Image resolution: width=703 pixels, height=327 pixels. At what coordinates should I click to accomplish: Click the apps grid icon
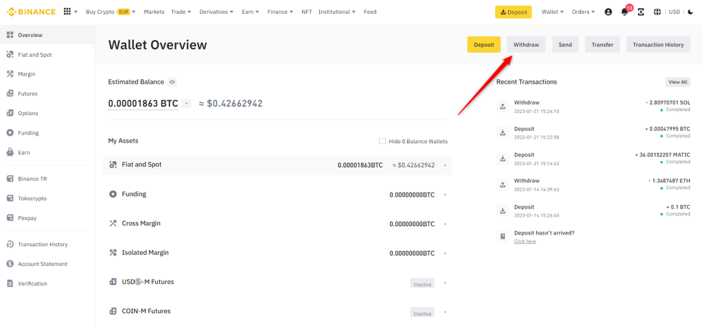point(67,12)
